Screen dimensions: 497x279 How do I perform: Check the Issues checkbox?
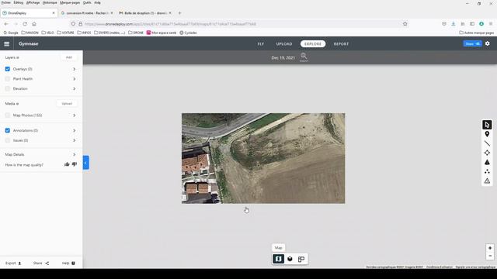click(x=8, y=140)
